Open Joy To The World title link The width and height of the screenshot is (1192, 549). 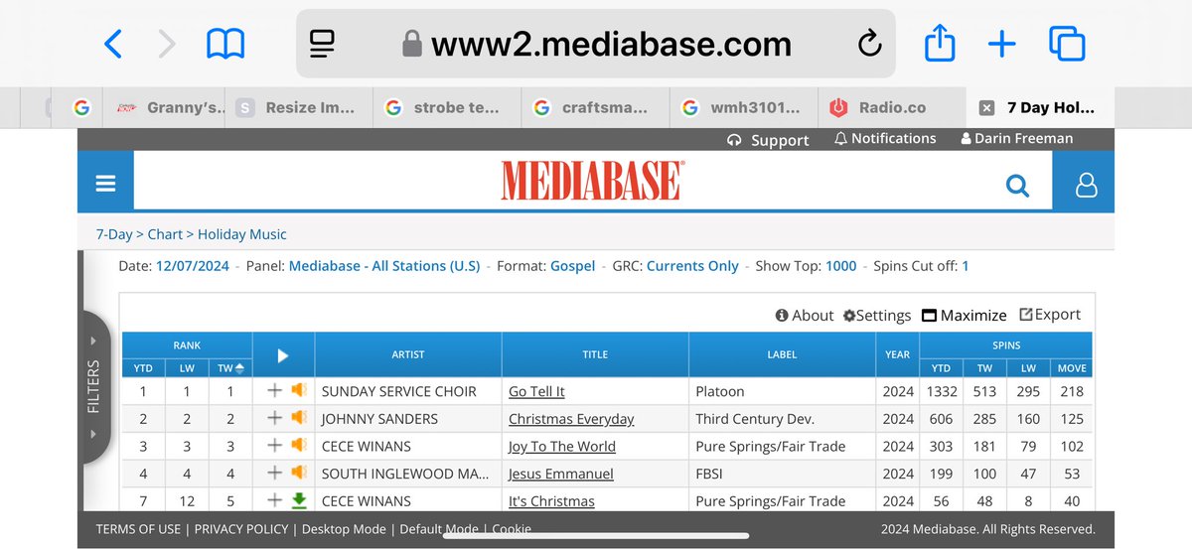562,446
